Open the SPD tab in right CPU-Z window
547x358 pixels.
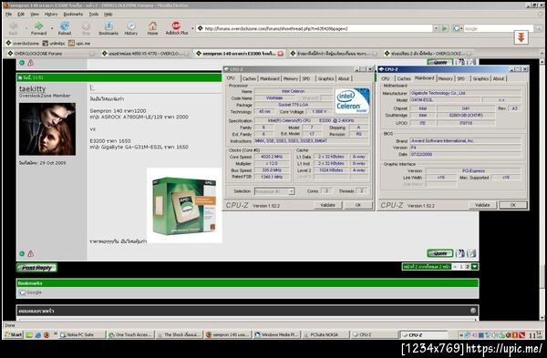(x=460, y=78)
